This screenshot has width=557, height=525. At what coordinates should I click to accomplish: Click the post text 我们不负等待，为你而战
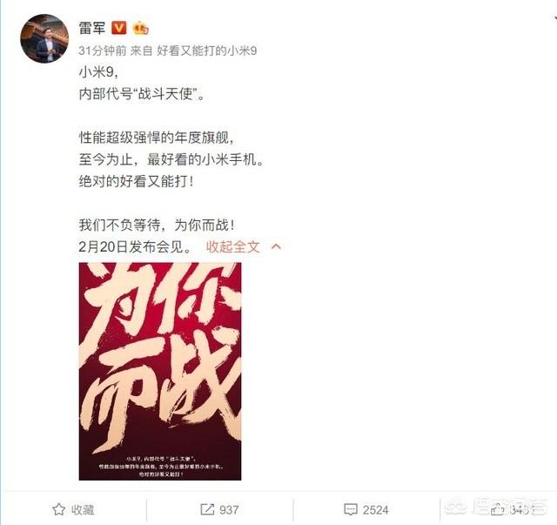point(157,225)
